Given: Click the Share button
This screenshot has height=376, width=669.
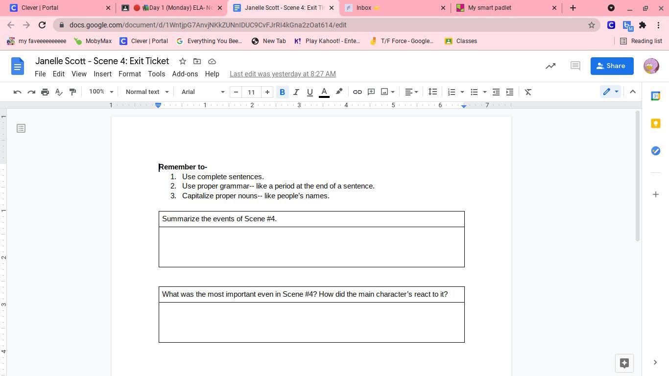Looking at the screenshot, I should tap(612, 66).
